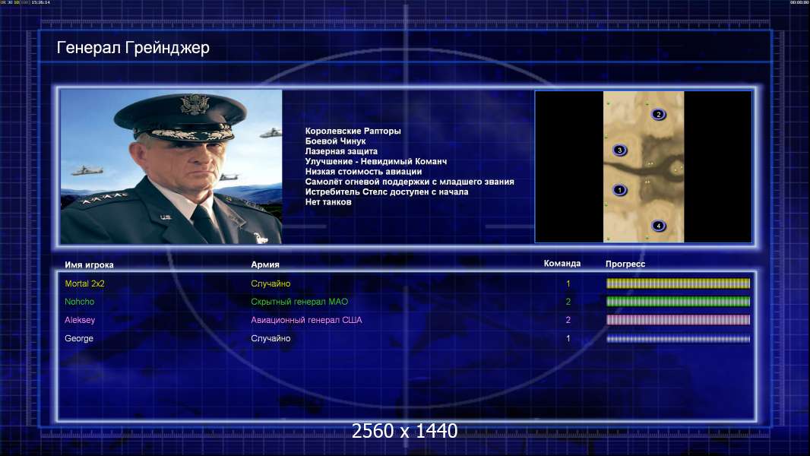This screenshot has height=456, width=810.
Task: Click Nohcho green progress bar
Action: 678,302
